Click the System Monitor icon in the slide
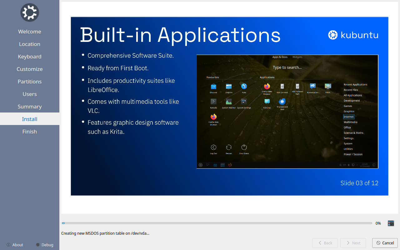This screenshot has height=250, width=400. point(229,101)
